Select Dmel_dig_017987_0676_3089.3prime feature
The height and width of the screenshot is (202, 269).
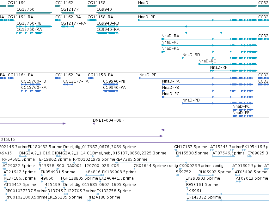tap(100, 147)
